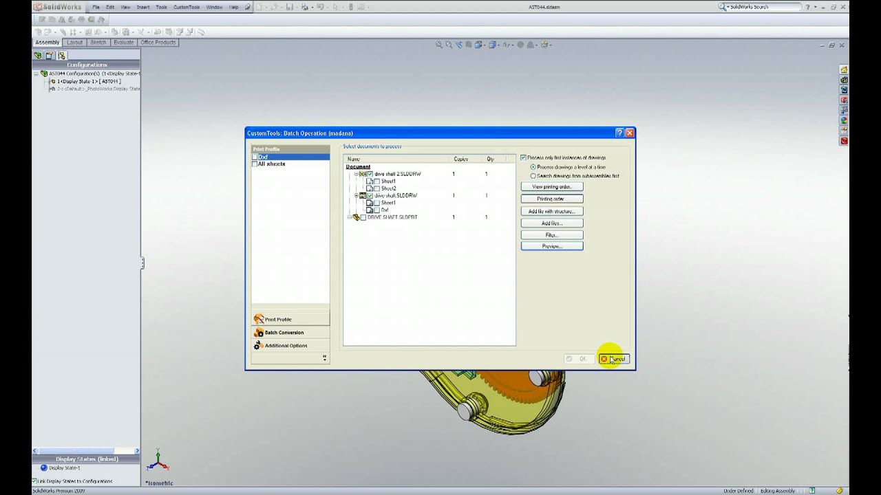The width and height of the screenshot is (881, 495).
Task: Click Previous View icon in view toolbar
Action: coord(458,45)
